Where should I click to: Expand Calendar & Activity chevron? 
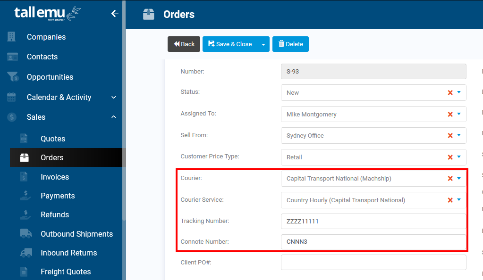click(114, 97)
